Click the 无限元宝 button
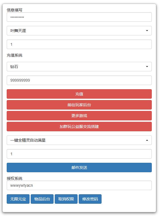The height and width of the screenshot is (216, 161). pos(18,199)
